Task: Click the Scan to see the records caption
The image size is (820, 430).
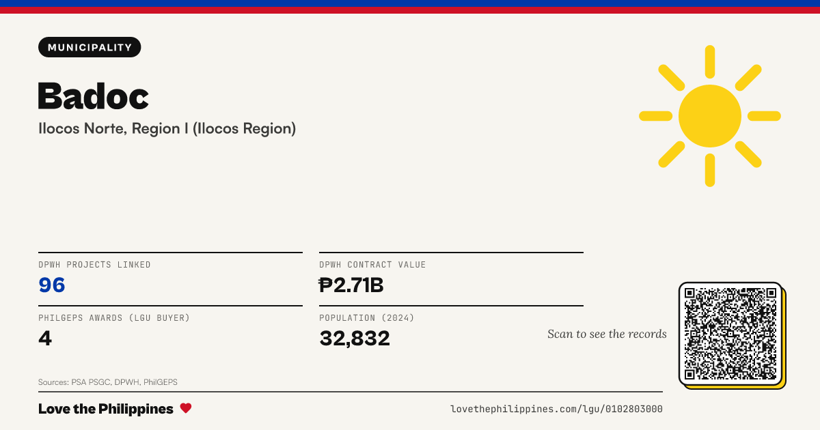Action: tap(607, 334)
